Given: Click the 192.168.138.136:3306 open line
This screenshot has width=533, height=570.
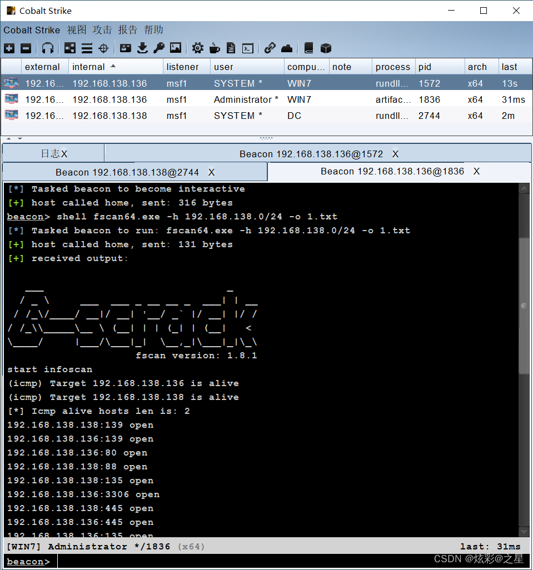Looking at the screenshot, I should pyautogui.click(x=83, y=494).
